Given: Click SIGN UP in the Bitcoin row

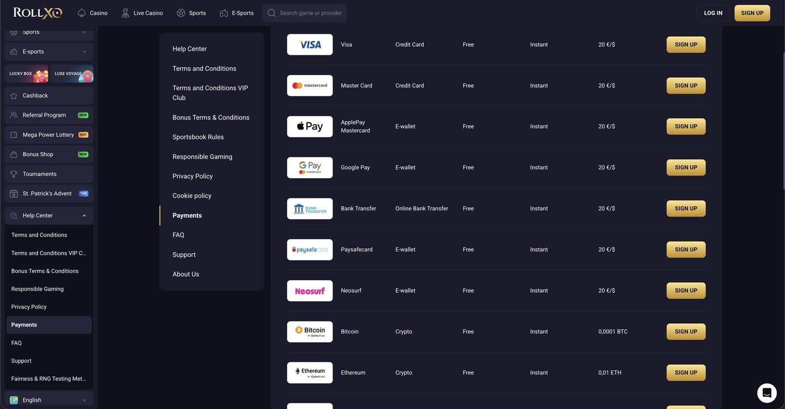Looking at the screenshot, I should point(686,332).
